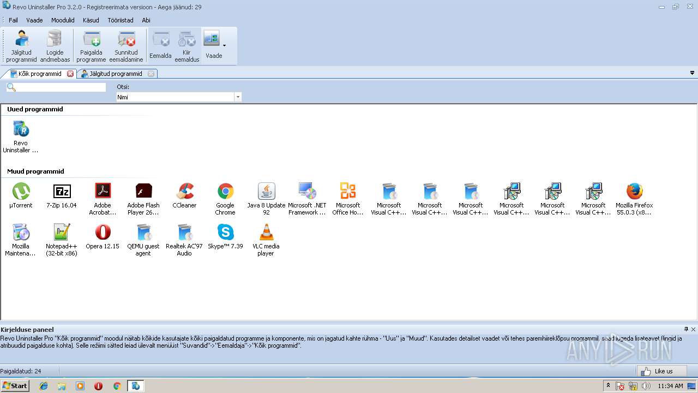The image size is (698, 393).
Task: Close the Jälgitud programmid tab
Action: tap(151, 74)
